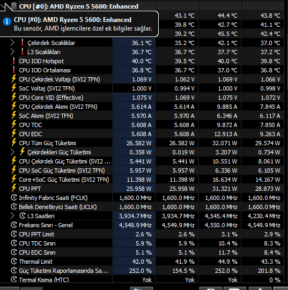Select the Infinity Fabric Saati (FCLK) label
The image size is (288, 290).
[x=53, y=198]
